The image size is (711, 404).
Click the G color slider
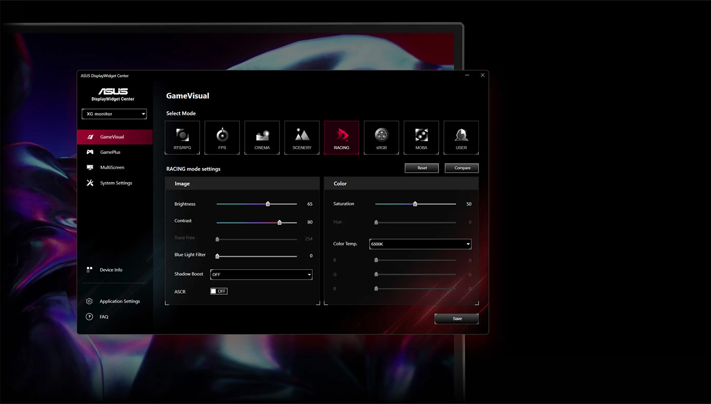pos(416,275)
